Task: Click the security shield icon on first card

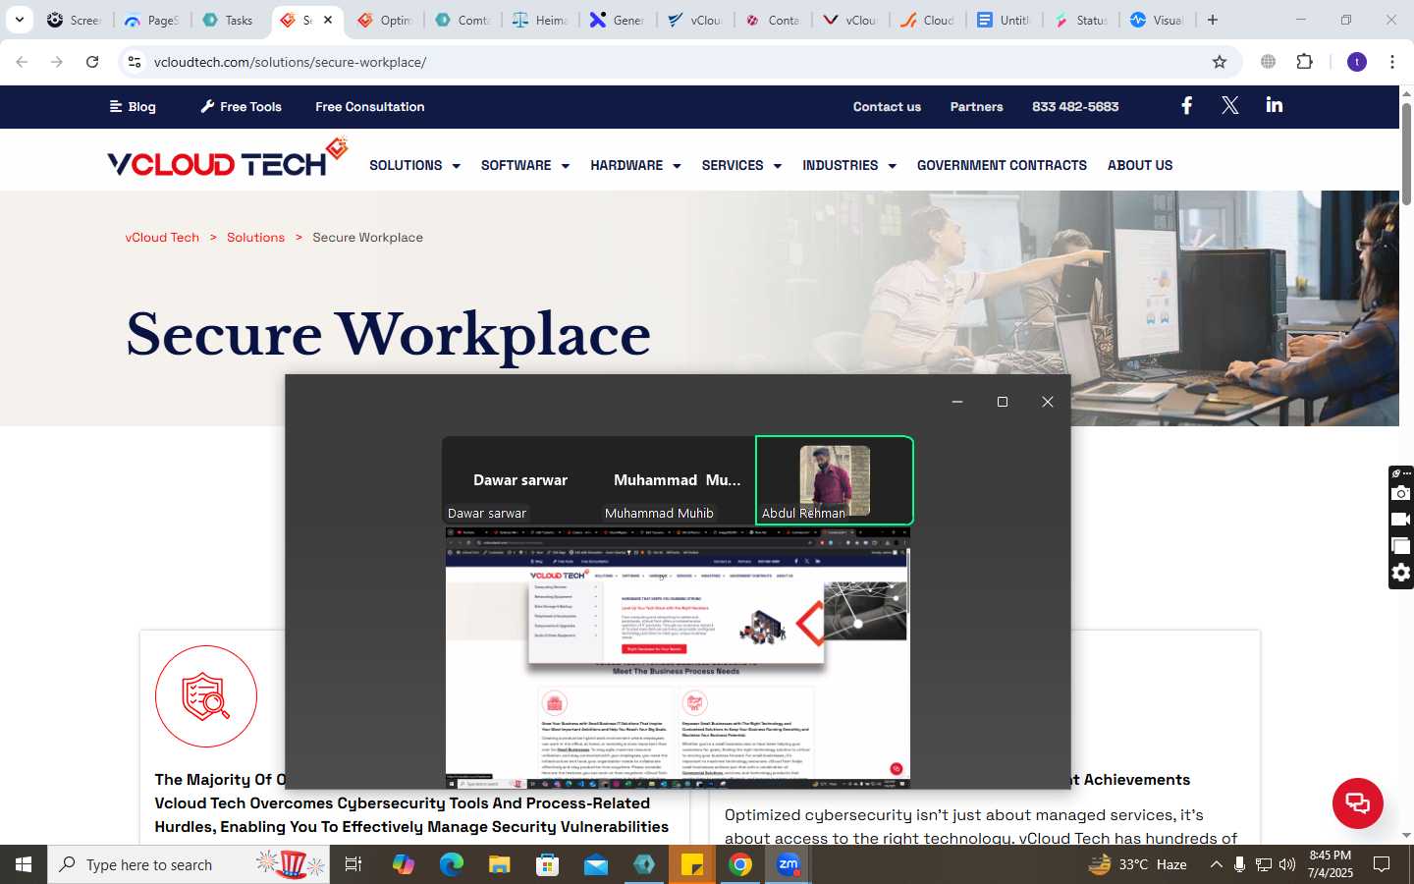Action: click(x=206, y=696)
